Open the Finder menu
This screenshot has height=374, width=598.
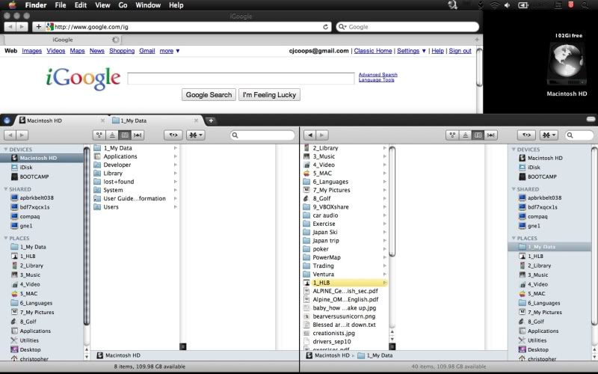click(x=35, y=5)
